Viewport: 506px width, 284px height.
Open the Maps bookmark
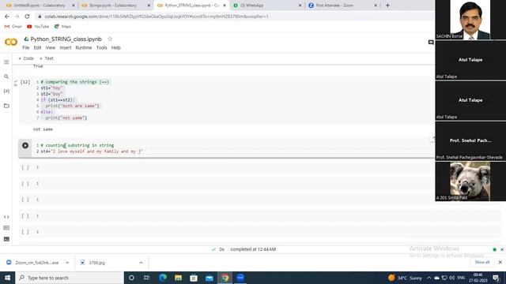tap(62, 26)
